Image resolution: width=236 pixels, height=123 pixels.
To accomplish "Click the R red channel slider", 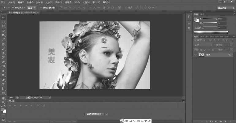I will coord(209,19).
